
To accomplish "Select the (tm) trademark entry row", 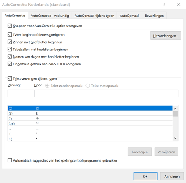I will click(90, 123).
